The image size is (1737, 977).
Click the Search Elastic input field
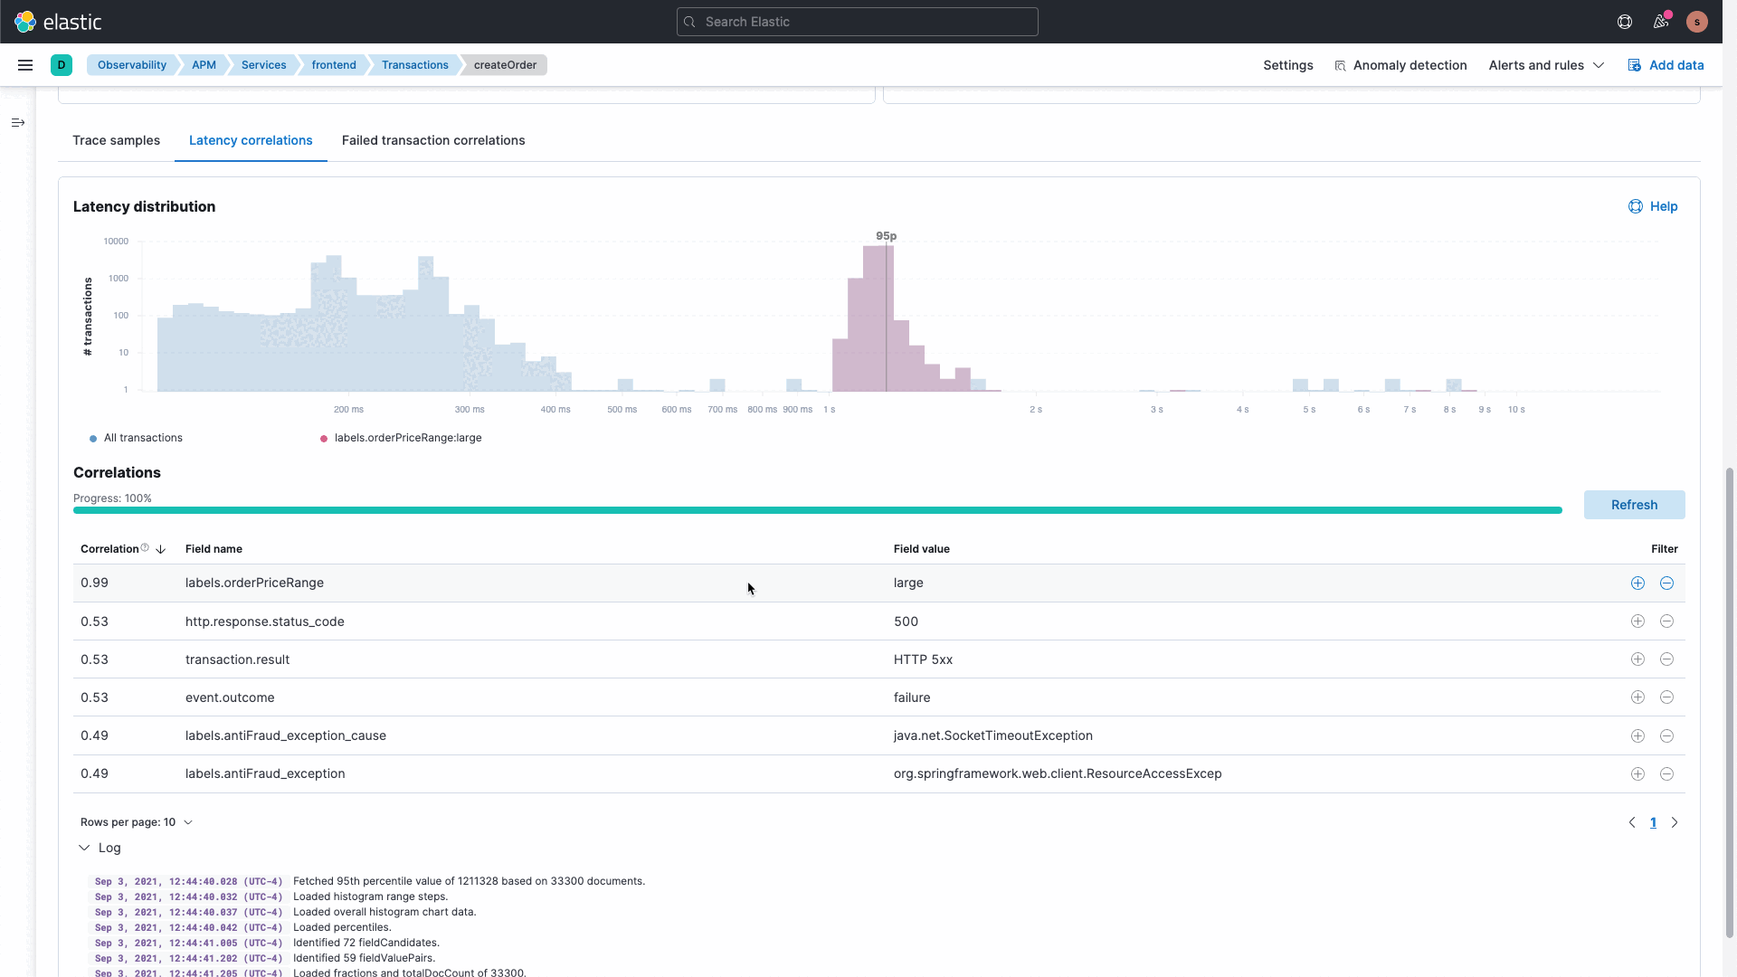(857, 22)
